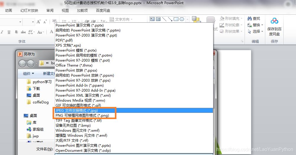Click the decrease font size icon
Viewport: 296px width, 155px height.
pos(45,22)
